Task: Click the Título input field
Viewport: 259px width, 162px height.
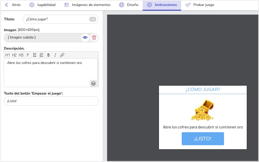Action: tap(56, 19)
